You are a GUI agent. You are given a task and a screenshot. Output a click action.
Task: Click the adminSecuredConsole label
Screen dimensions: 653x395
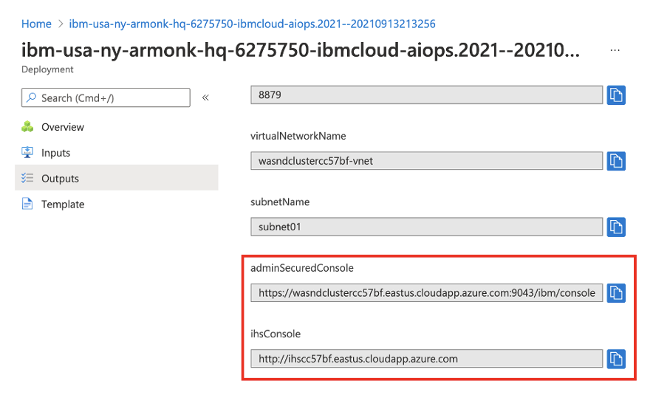[x=302, y=267]
